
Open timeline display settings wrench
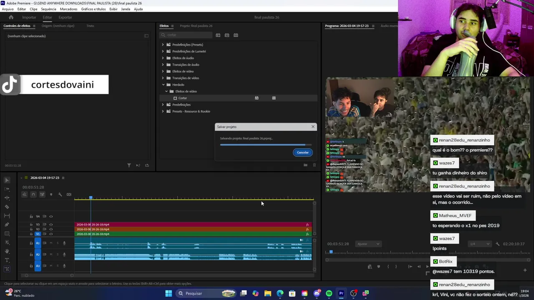[60, 195]
